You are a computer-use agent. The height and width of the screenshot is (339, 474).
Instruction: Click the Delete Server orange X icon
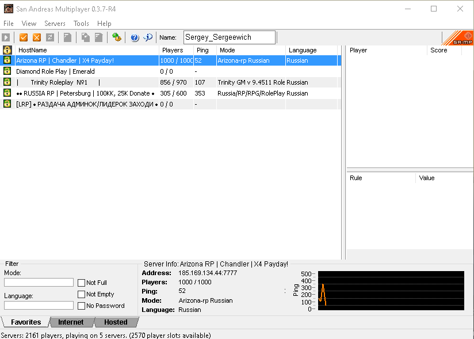[37, 37]
